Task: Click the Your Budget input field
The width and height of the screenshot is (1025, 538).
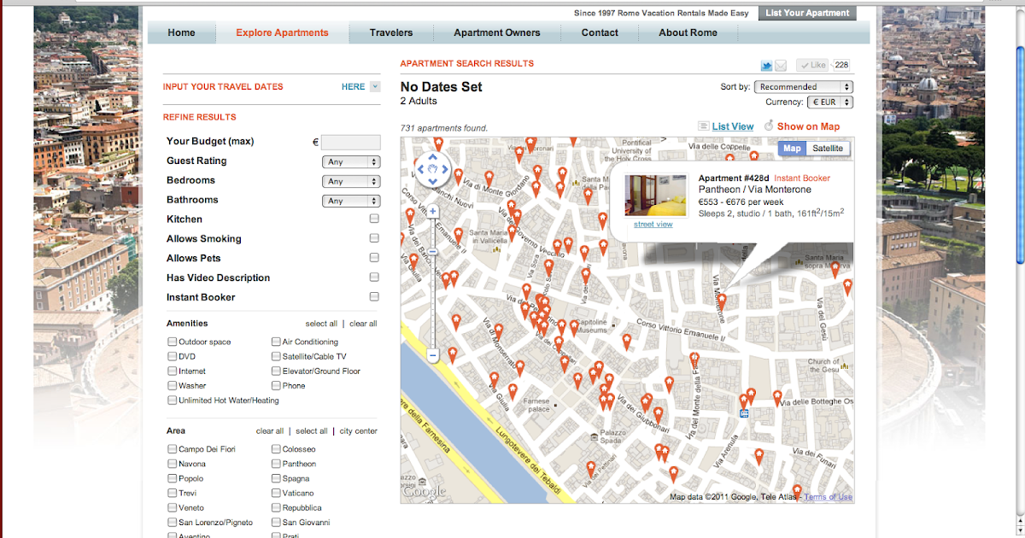Action: click(x=350, y=142)
